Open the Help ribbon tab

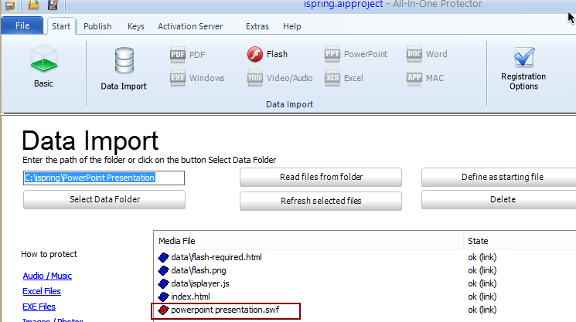pos(292,26)
